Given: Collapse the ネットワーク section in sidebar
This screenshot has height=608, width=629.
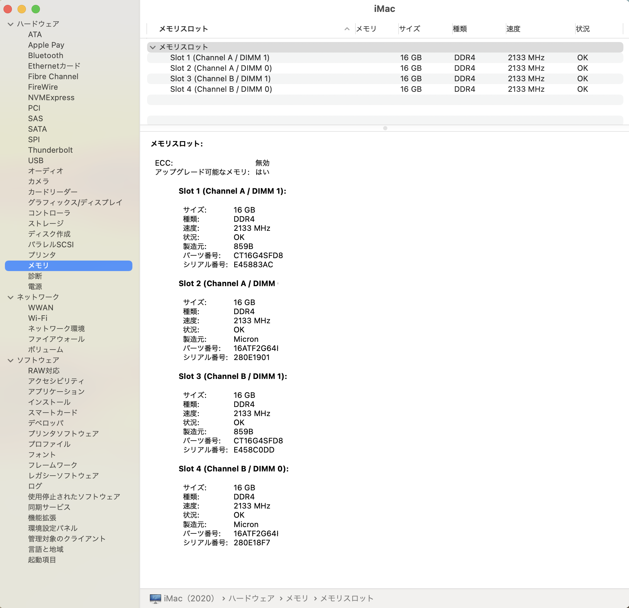Looking at the screenshot, I should point(11,297).
